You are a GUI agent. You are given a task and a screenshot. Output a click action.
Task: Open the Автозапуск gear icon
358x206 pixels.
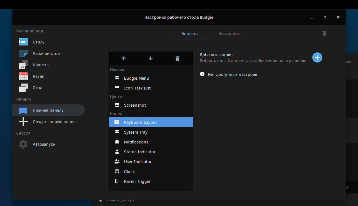[23, 144]
